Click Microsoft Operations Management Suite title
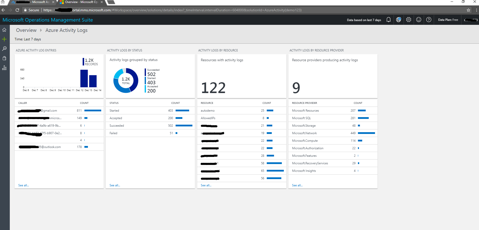The height and width of the screenshot is (230, 479). [48, 20]
